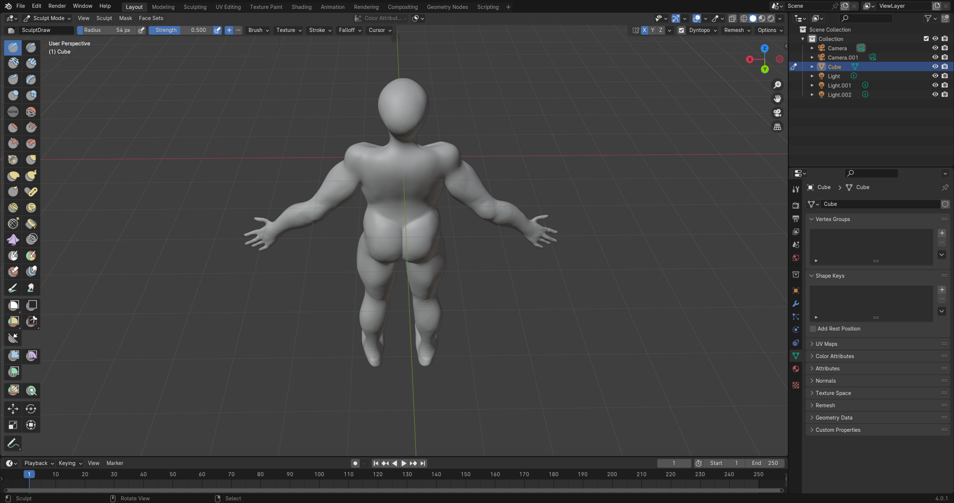Select the Inflate sculpt brush

click(x=13, y=95)
